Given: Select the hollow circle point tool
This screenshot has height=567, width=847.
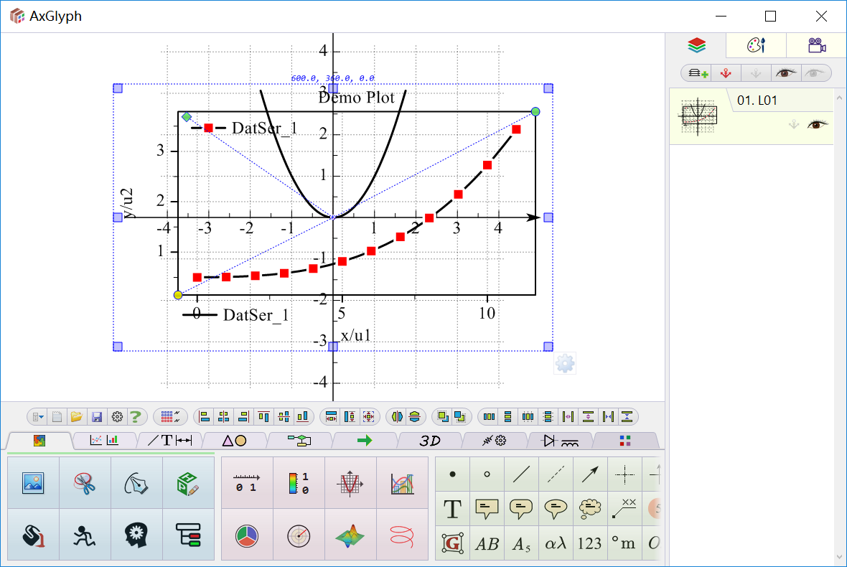Looking at the screenshot, I should (487, 474).
